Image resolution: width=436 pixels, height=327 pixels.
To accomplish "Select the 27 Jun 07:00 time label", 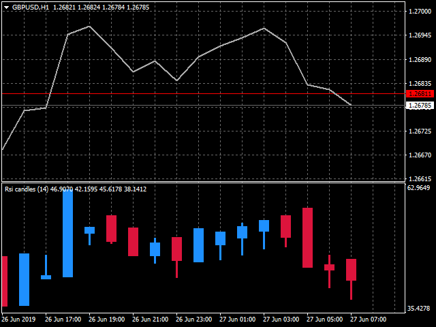I will [x=368, y=319].
